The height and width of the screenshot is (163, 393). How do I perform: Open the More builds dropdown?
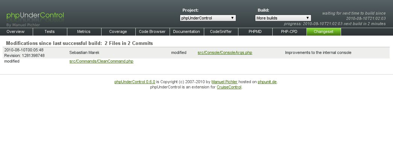(x=283, y=18)
